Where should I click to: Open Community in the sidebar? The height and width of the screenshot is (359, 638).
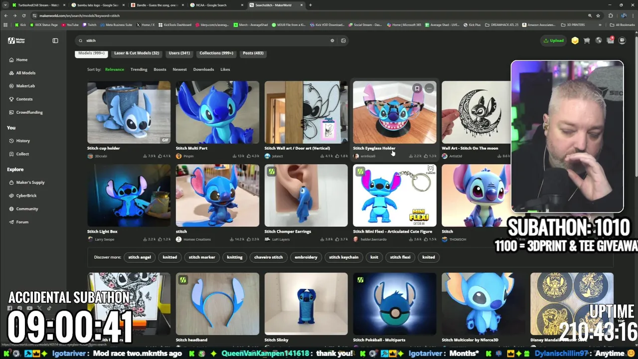[23, 209]
